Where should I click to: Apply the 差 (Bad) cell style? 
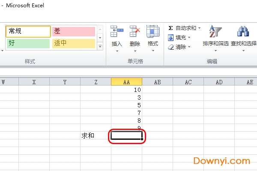pyautogui.click(x=74, y=32)
